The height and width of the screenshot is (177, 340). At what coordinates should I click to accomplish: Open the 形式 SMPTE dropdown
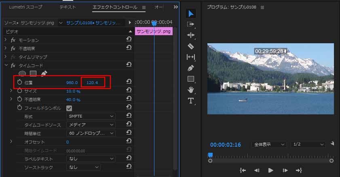91,116
